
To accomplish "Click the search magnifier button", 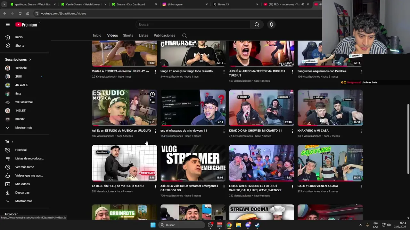I will coord(257,25).
